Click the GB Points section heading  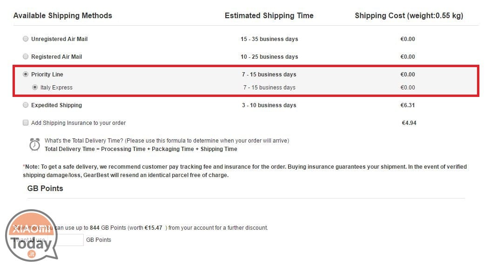[45, 188]
